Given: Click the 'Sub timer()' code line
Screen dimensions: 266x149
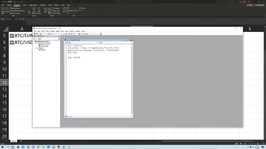Looking at the screenshot, I should (x=75, y=46).
